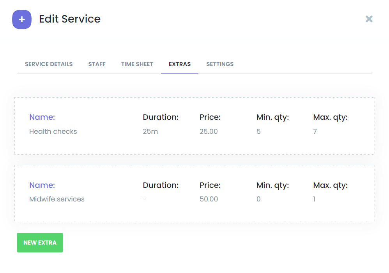Click the 50.00 price value
The image size is (389, 273).
click(x=209, y=199)
